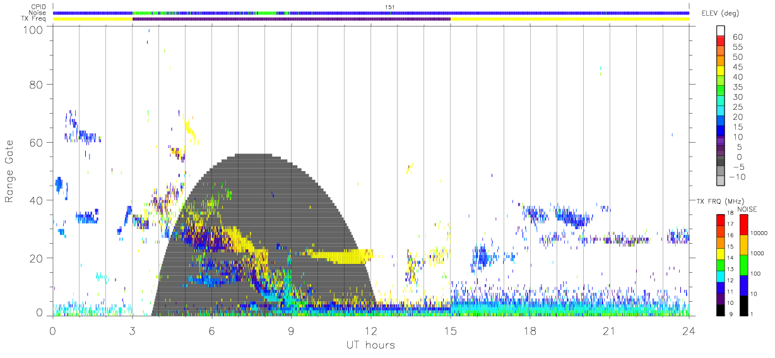Select the 30 label on ELEV colorbar
The image size is (775, 358).
(x=737, y=97)
